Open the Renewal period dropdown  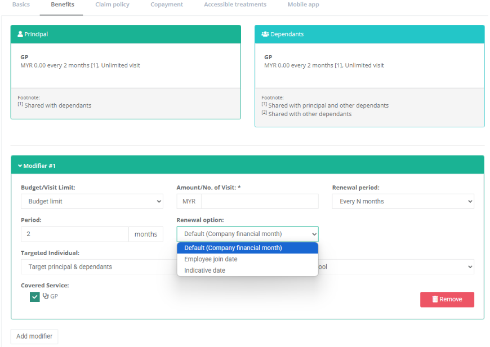coord(403,202)
